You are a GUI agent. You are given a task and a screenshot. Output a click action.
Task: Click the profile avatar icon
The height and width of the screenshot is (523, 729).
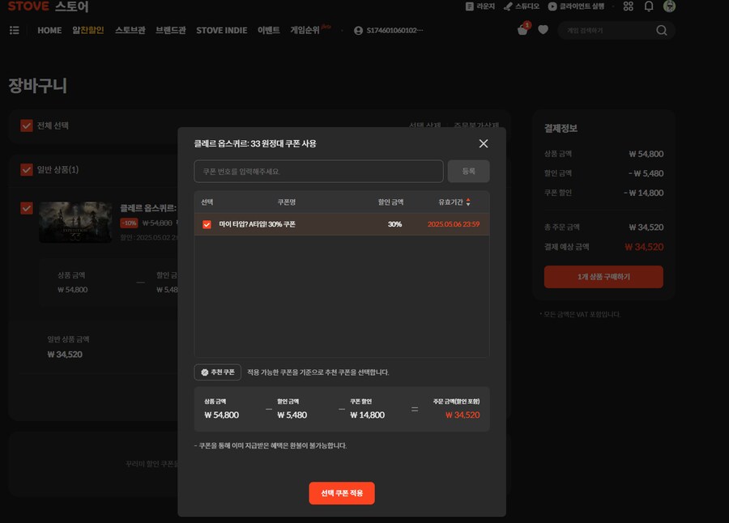[669, 6]
